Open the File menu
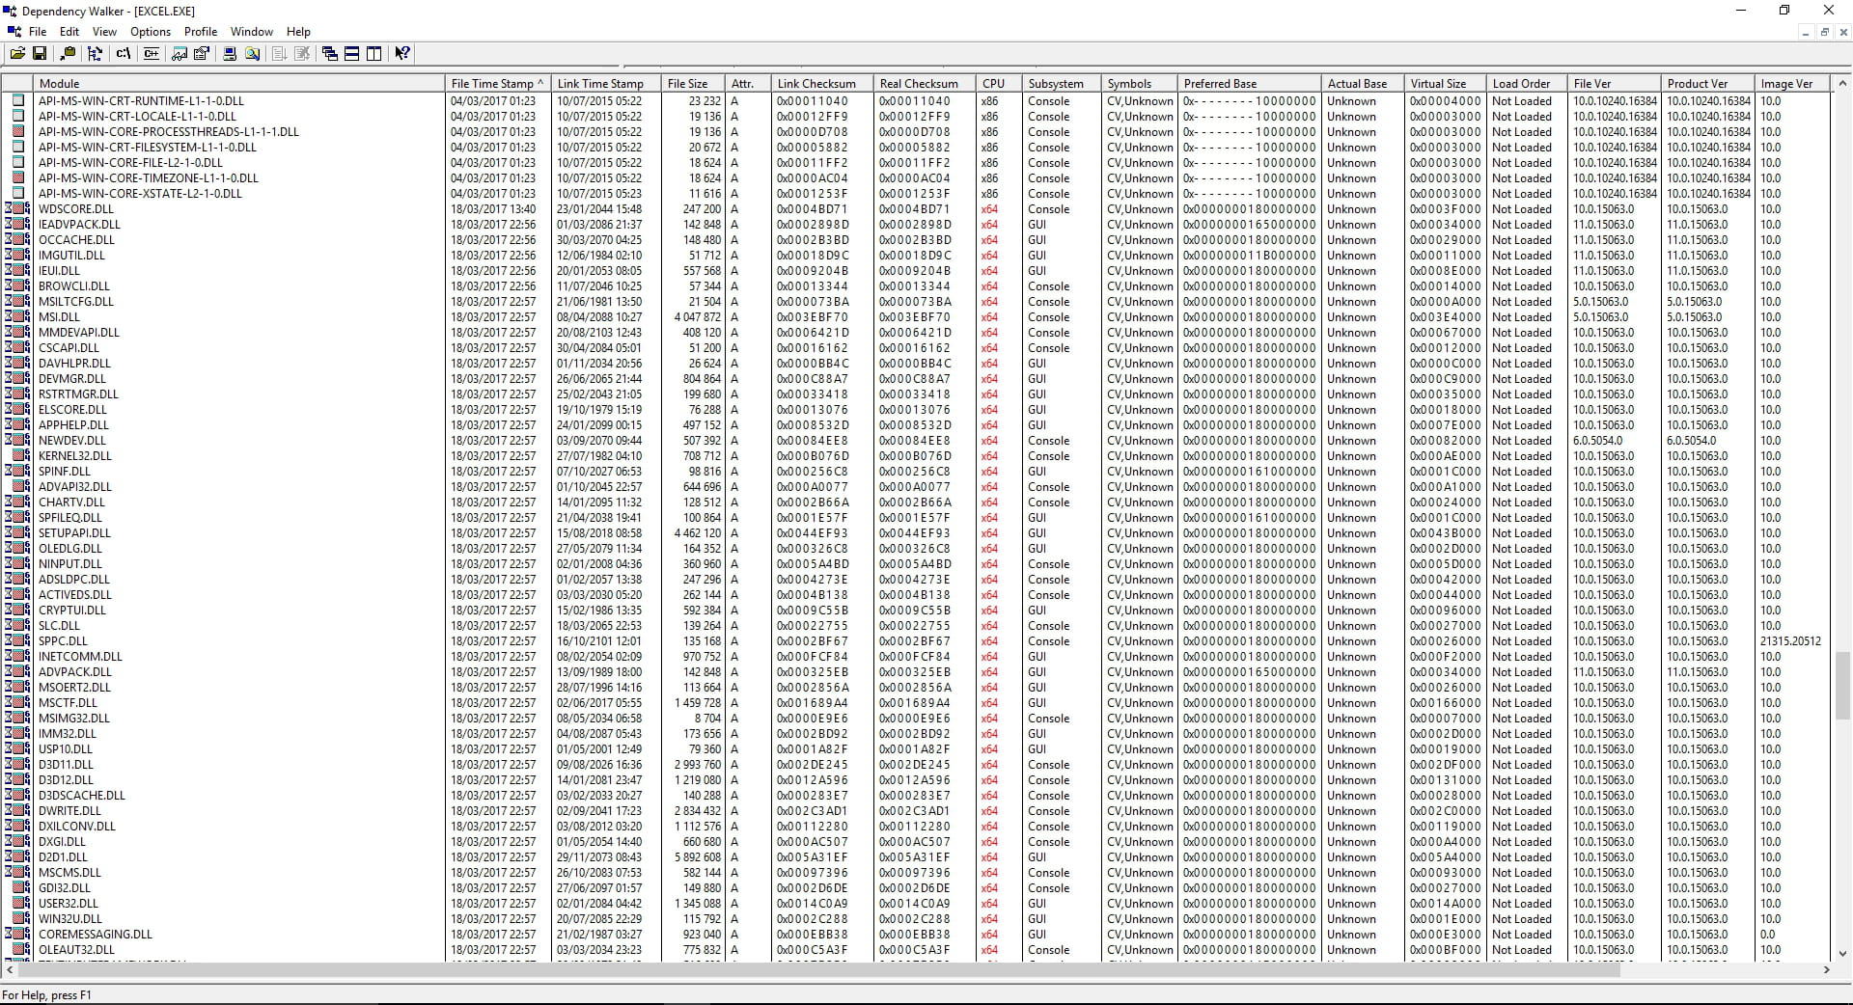Viewport: 1853px width, 1005px height. [x=38, y=32]
